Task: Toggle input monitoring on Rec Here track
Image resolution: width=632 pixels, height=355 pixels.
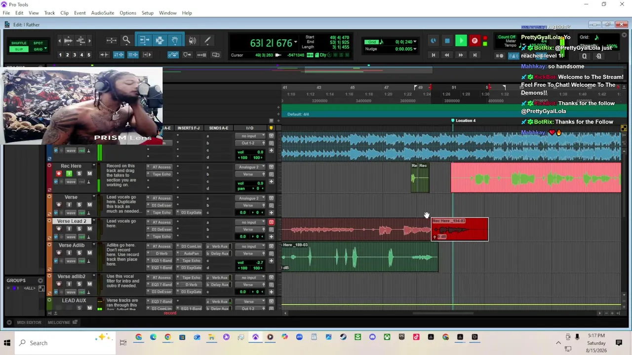Action: [x=69, y=174]
